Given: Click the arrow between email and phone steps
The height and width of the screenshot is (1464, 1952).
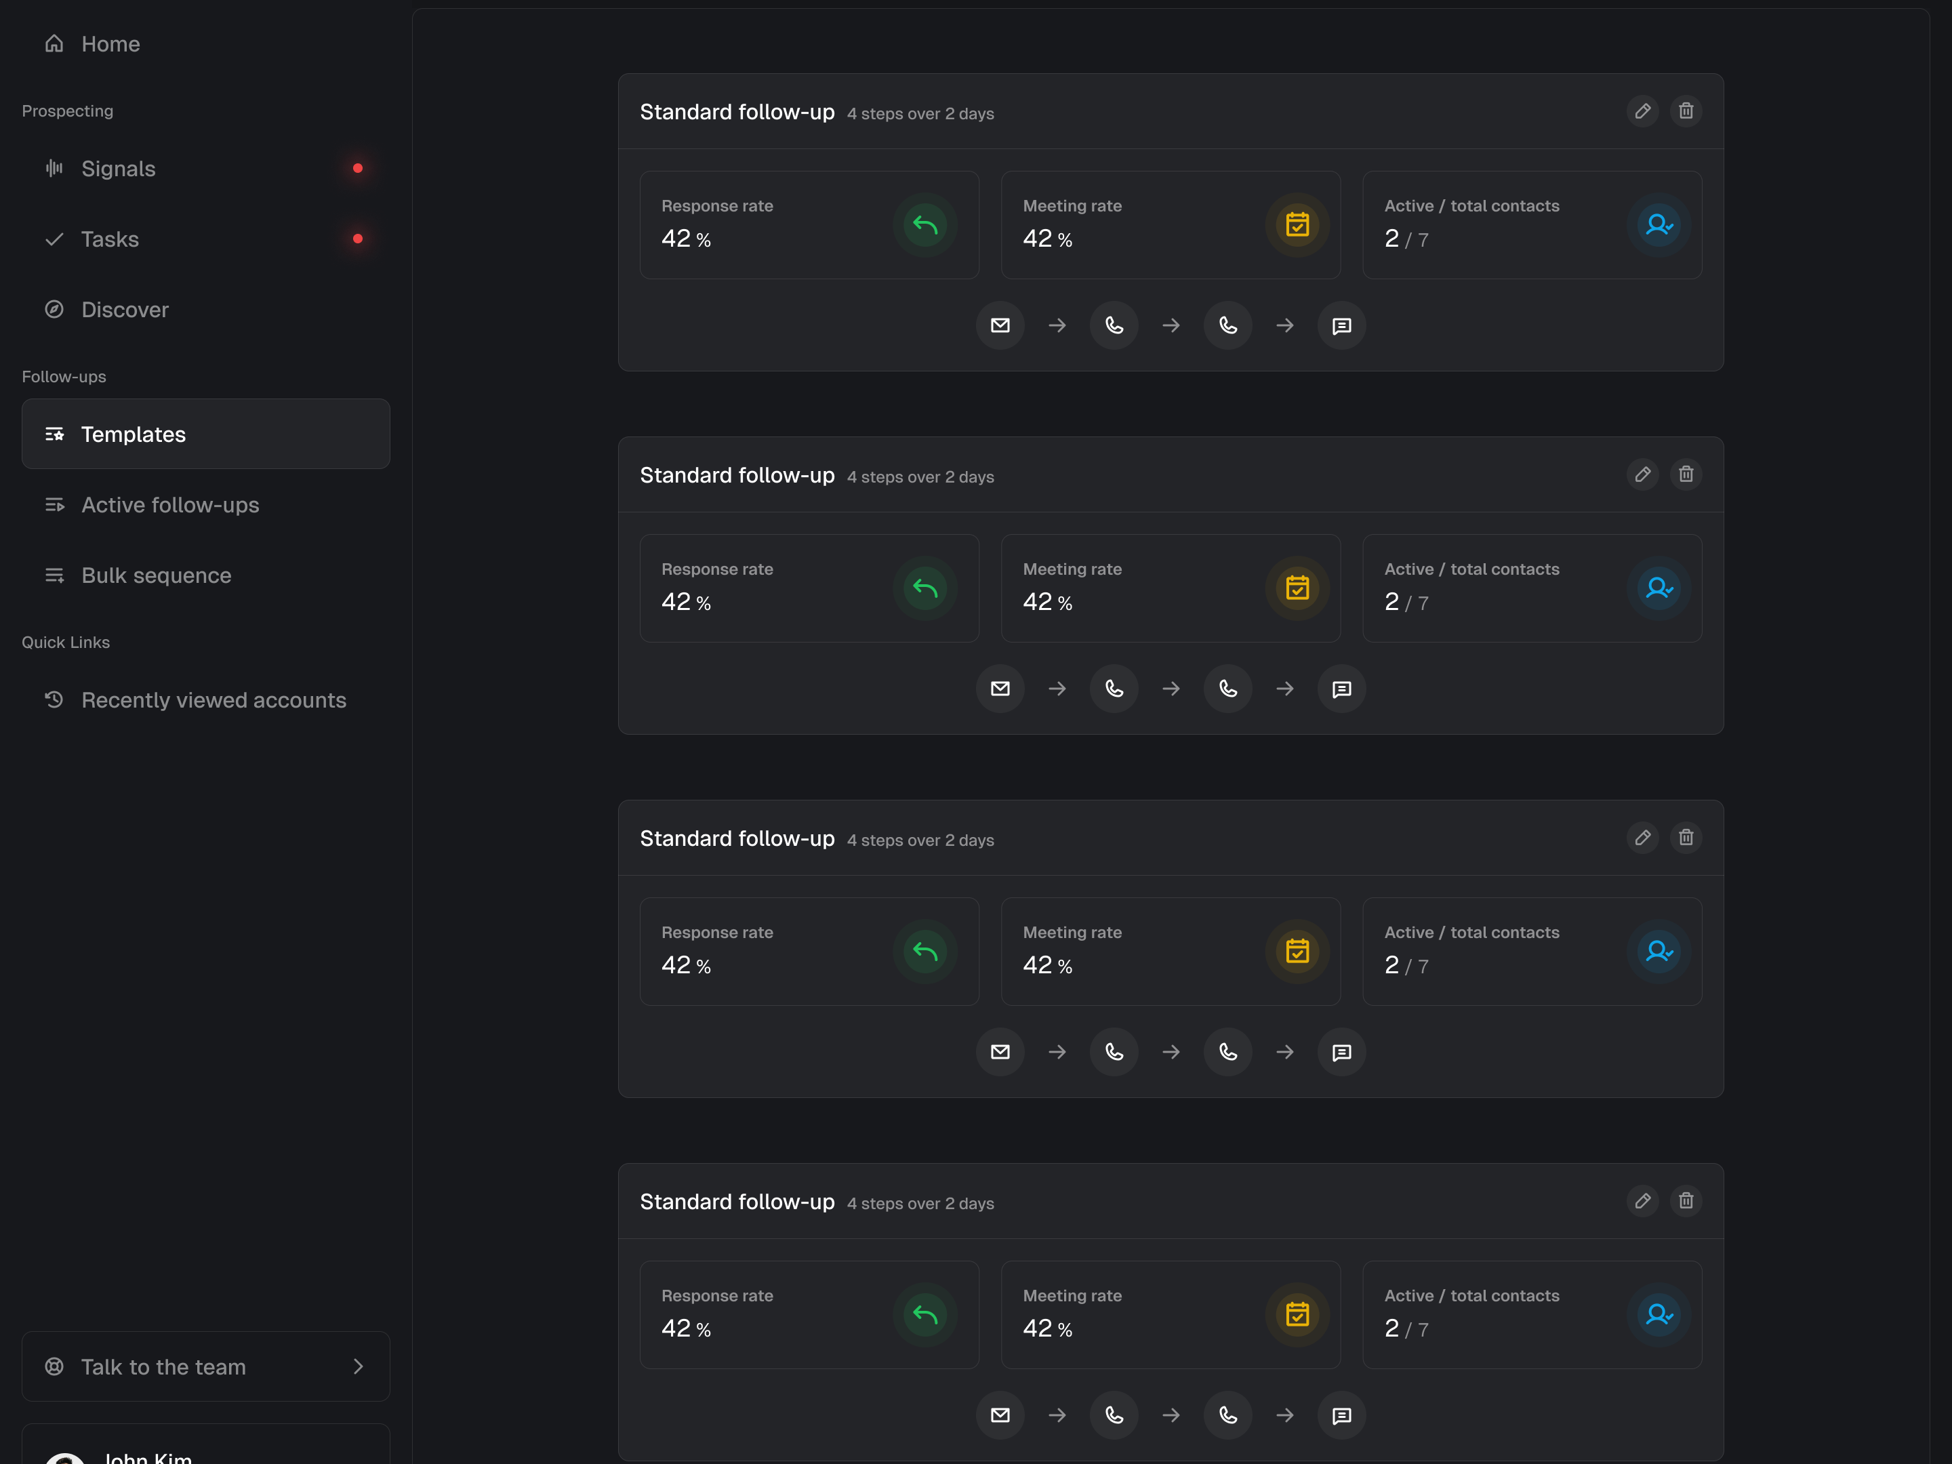Looking at the screenshot, I should [x=1056, y=325].
